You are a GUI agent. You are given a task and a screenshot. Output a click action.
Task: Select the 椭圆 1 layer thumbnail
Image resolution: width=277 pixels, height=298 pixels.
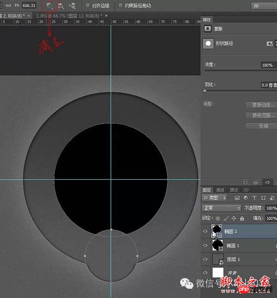click(x=217, y=245)
